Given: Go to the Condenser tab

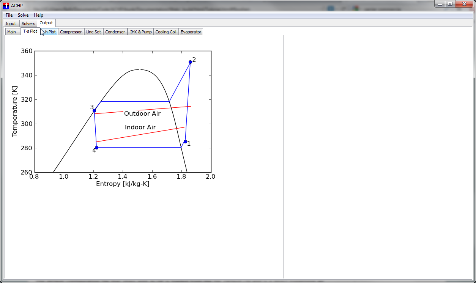Looking at the screenshot, I should tap(115, 32).
